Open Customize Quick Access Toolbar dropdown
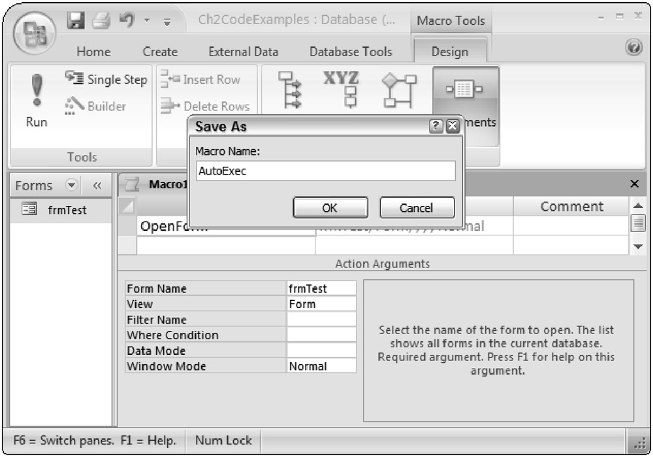This screenshot has height=457, width=653. click(166, 21)
